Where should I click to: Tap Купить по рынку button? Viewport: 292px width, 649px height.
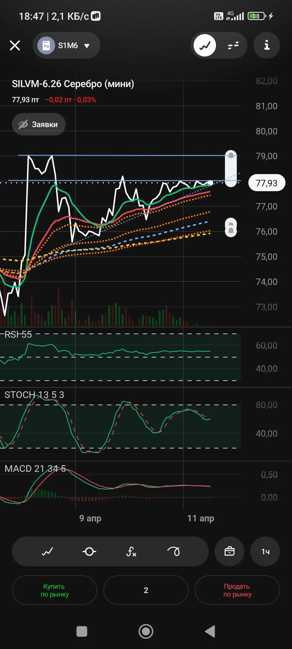pyautogui.click(x=55, y=590)
